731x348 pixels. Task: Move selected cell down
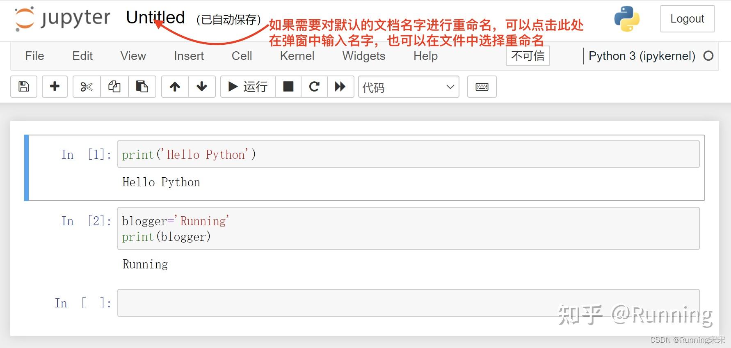pyautogui.click(x=202, y=87)
